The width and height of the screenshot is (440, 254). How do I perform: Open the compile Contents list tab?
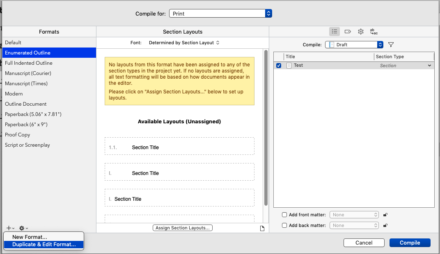335,32
